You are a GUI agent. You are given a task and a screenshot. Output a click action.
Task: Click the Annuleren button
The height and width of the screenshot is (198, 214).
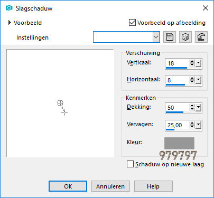[x=110, y=186]
